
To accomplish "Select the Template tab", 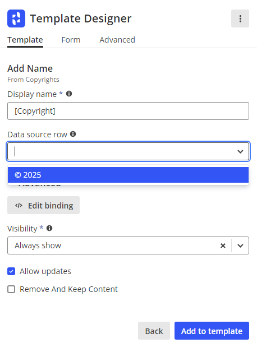I will pos(25,40).
